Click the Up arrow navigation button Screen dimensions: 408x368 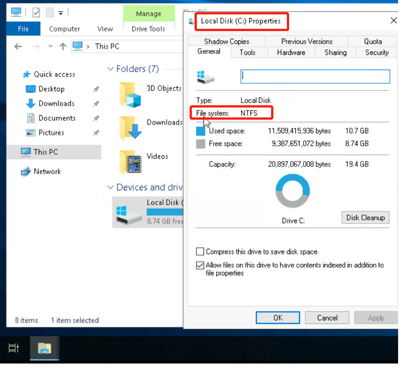click(63, 46)
